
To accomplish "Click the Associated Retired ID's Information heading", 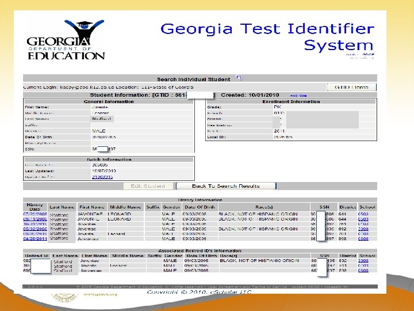I will click(200, 251).
